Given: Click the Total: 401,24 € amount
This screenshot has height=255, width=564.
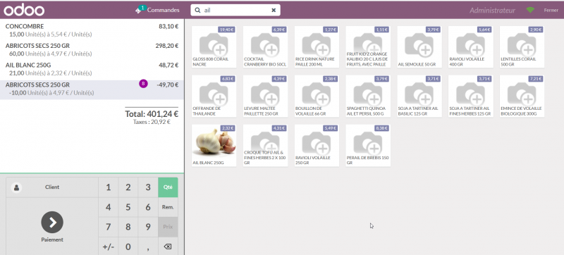Looking at the screenshot, I should click(152, 114).
